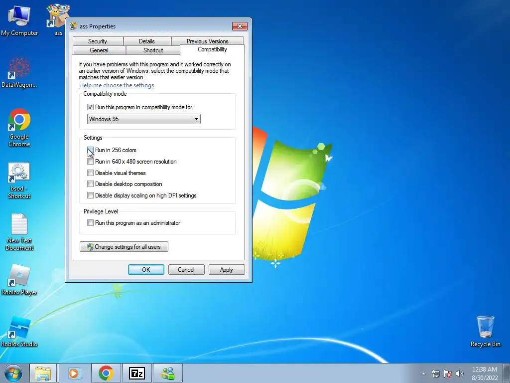Switch to the Previous Versions tab
The width and height of the screenshot is (510, 383).
click(x=208, y=41)
